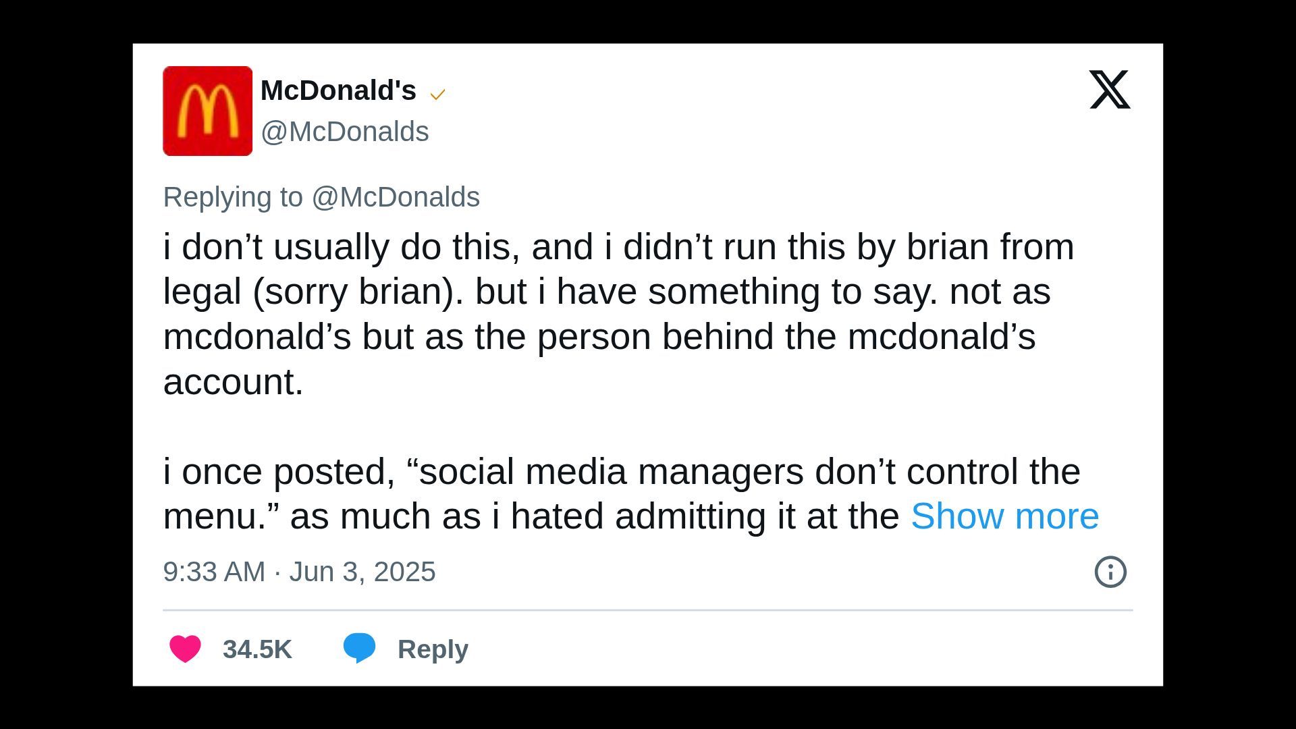Viewport: 1296px width, 729px height.
Task: Open the Replying to @McDonalds thread
Action: click(x=322, y=196)
